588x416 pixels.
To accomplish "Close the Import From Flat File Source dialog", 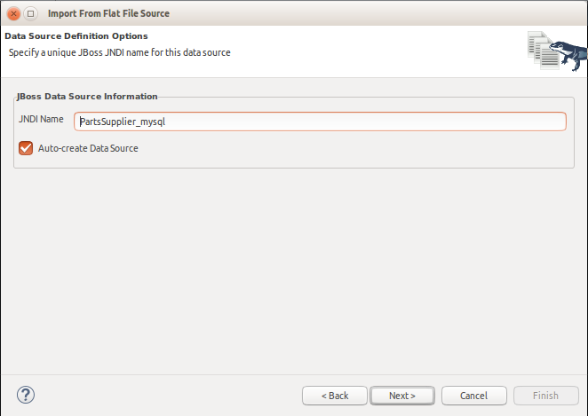I will click(13, 13).
